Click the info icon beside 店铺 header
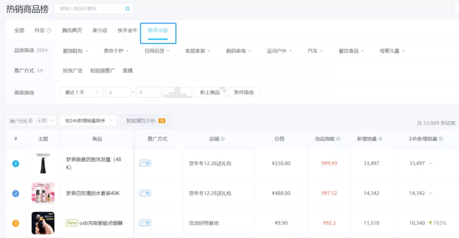This screenshot has height=238, width=459. [222, 139]
